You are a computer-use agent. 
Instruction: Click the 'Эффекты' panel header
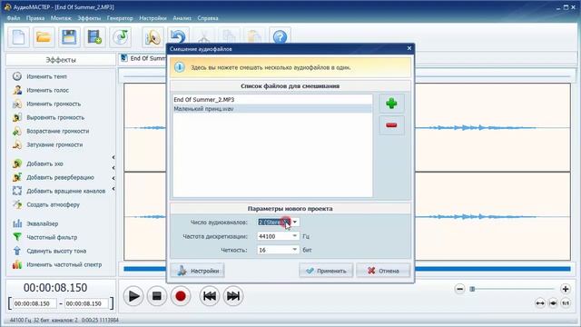pyautogui.click(x=61, y=60)
